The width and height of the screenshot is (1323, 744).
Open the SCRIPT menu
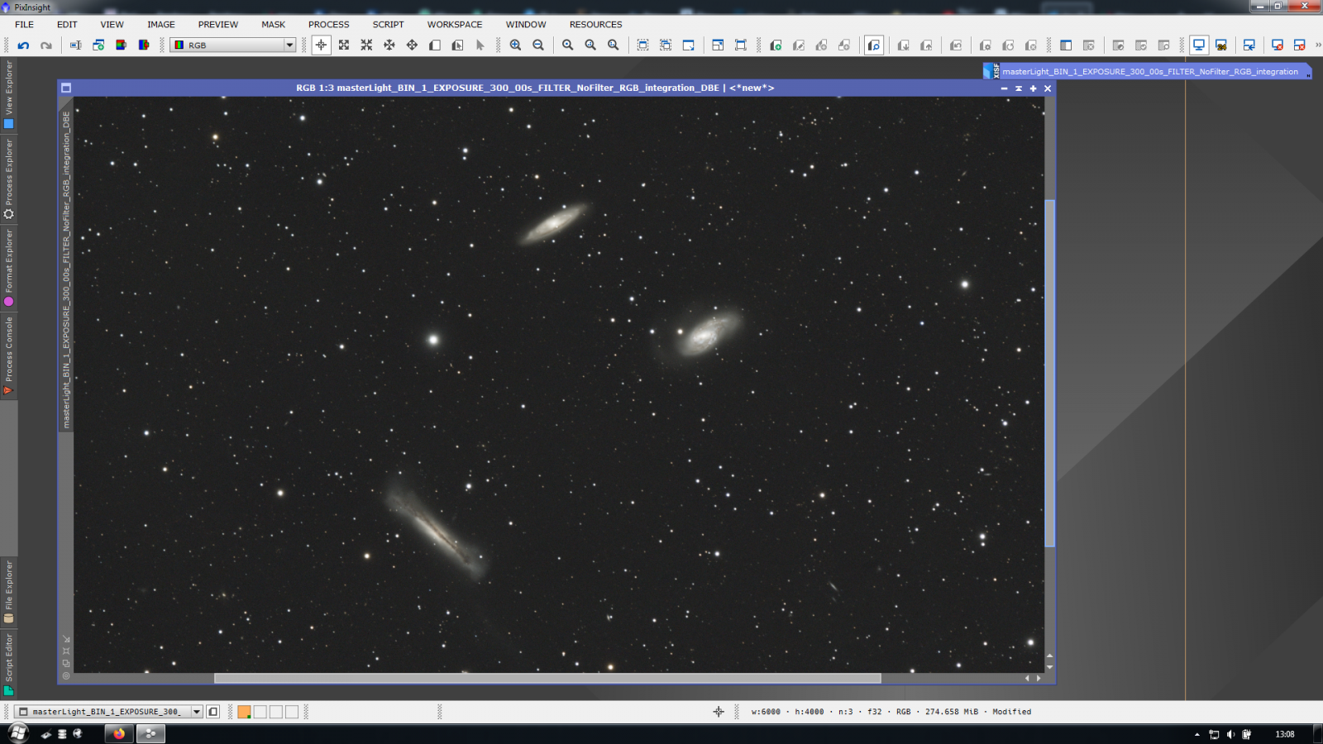tap(388, 25)
